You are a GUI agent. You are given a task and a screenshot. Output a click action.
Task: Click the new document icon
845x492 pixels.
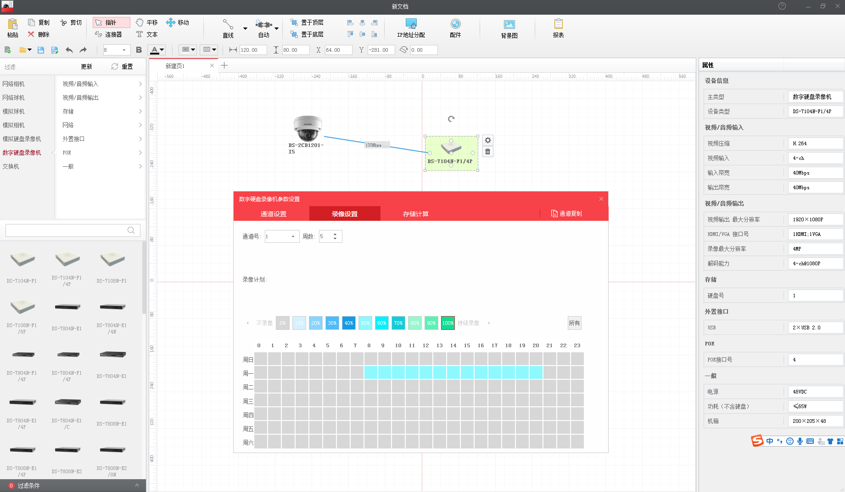pos(8,50)
